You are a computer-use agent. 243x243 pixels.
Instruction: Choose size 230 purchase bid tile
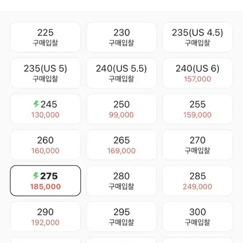[x=121, y=37]
